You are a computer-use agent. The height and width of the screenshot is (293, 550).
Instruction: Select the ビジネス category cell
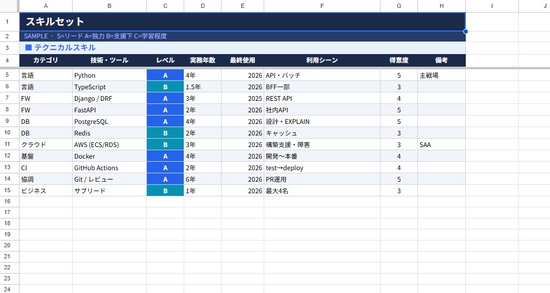(46, 191)
